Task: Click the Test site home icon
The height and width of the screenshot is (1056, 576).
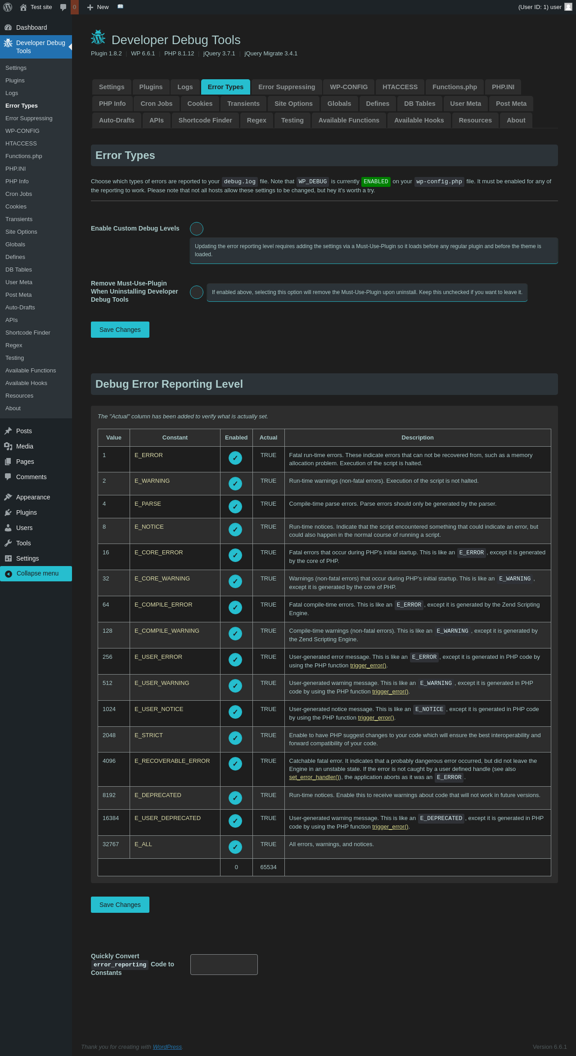Action: tap(23, 7)
